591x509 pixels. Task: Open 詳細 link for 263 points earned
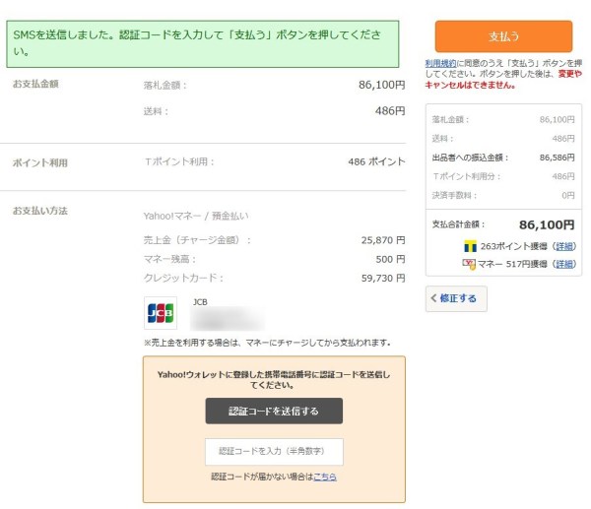point(564,246)
